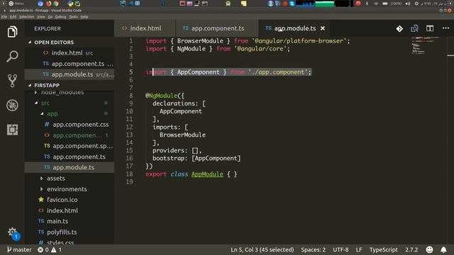Open the File menu

(x=4, y=17)
